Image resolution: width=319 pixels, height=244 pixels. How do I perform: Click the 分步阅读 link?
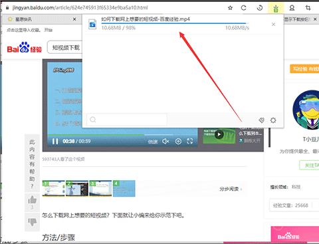pyautogui.click(x=231, y=189)
